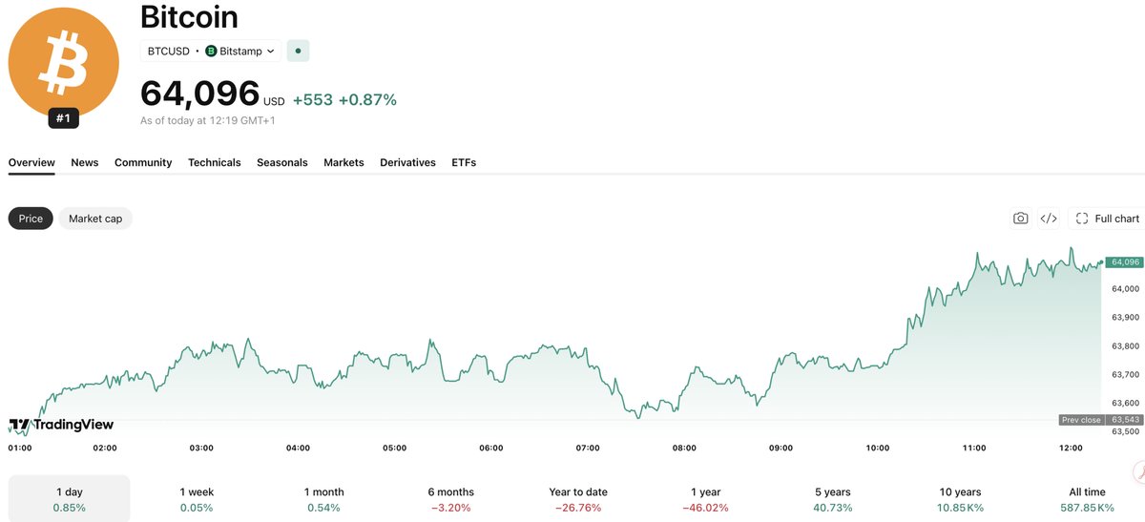The width and height of the screenshot is (1145, 522).
Task: Take a chart snapshot with camera icon
Action: (1020, 219)
